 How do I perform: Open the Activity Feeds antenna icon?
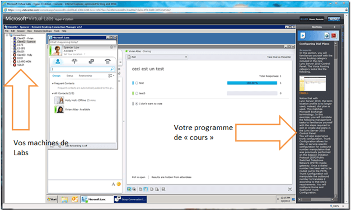click(x=74, y=61)
